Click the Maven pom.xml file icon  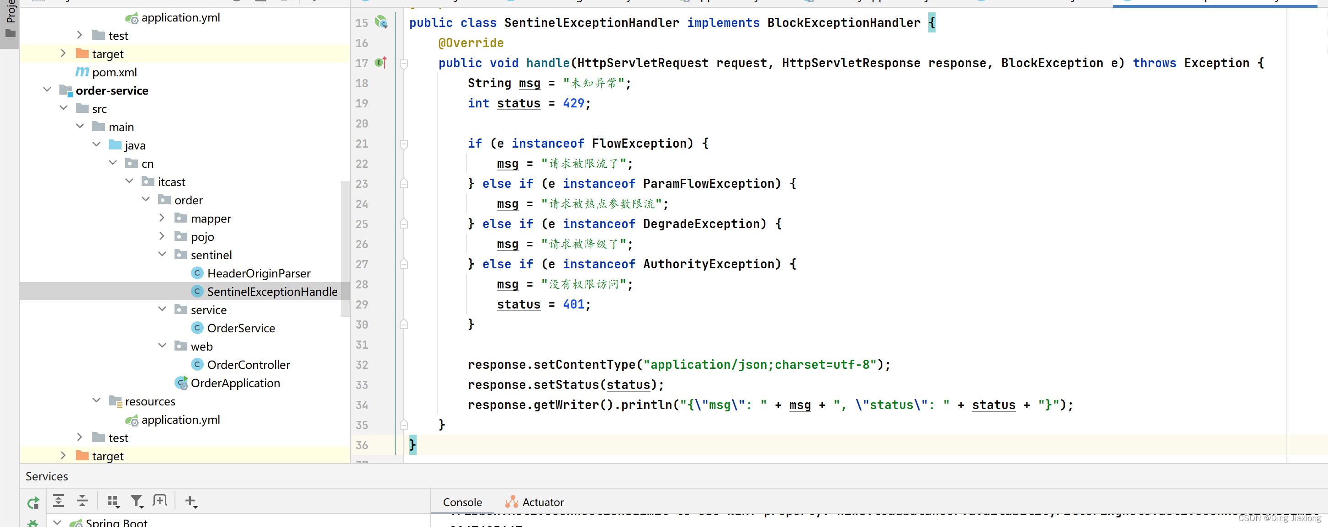pos(82,72)
